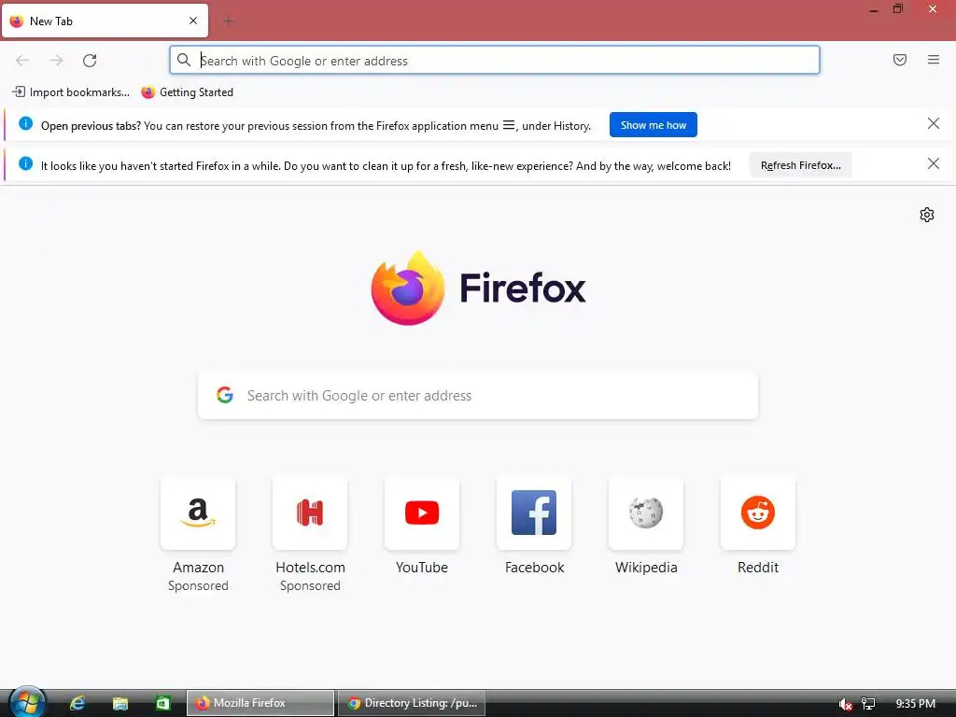Reload the current page
This screenshot has height=717, width=956.
90,61
